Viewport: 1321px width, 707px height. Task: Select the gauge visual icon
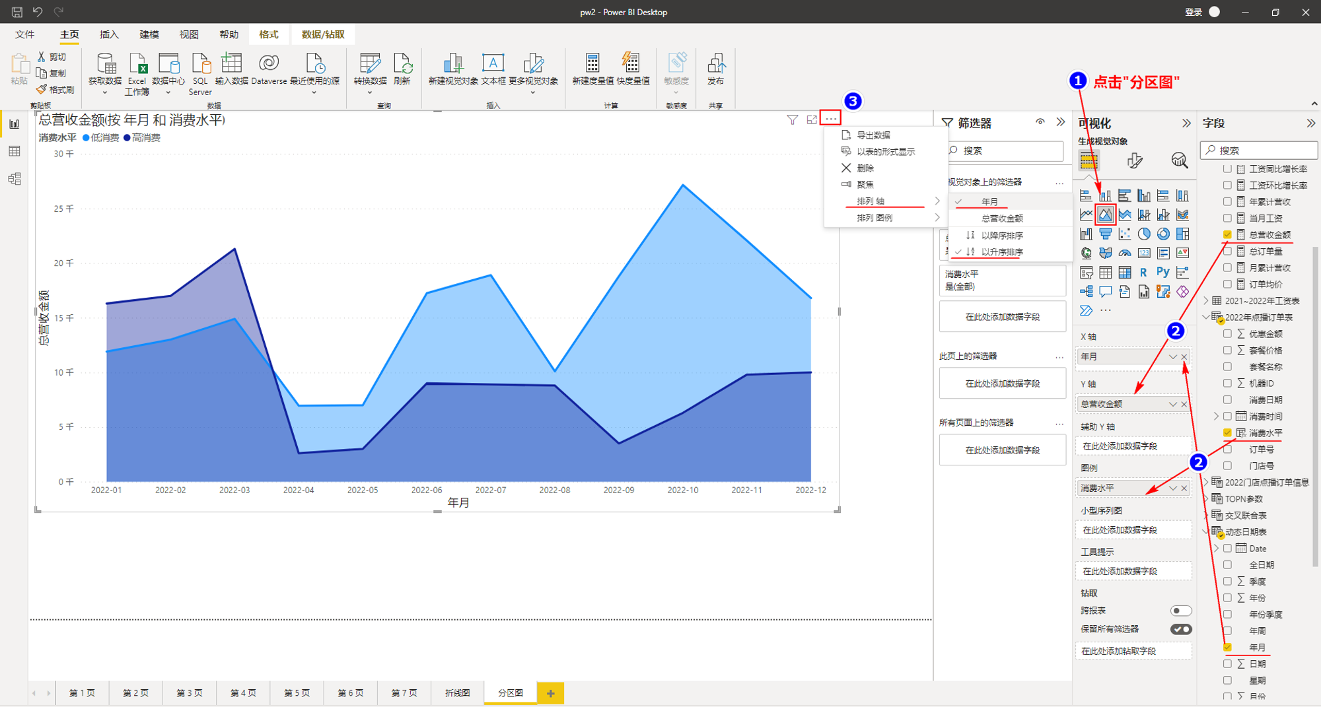tap(1125, 253)
